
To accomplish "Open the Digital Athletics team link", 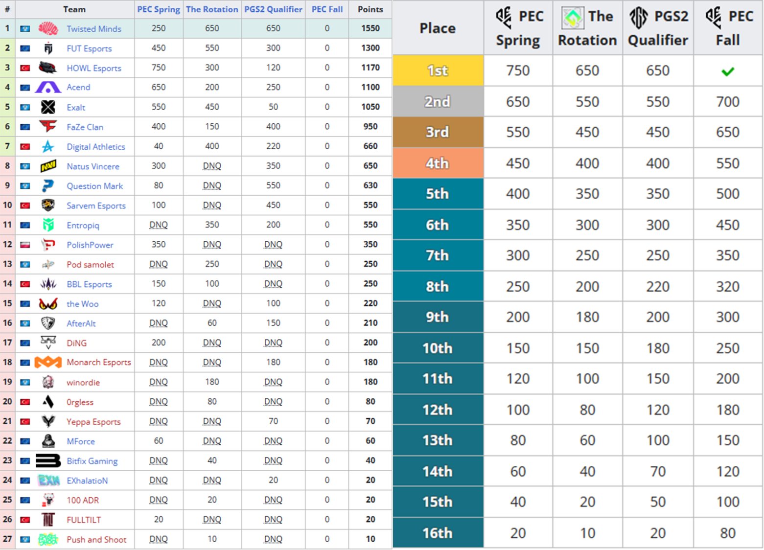I will pyautogui.click(x=96, y=146).
